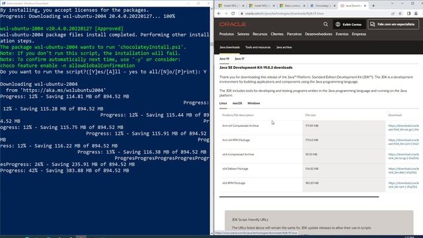Reload the Oracle page
The width and height of the screenshot is (423, 238).
pyautogui.click(x=233, y=13)
